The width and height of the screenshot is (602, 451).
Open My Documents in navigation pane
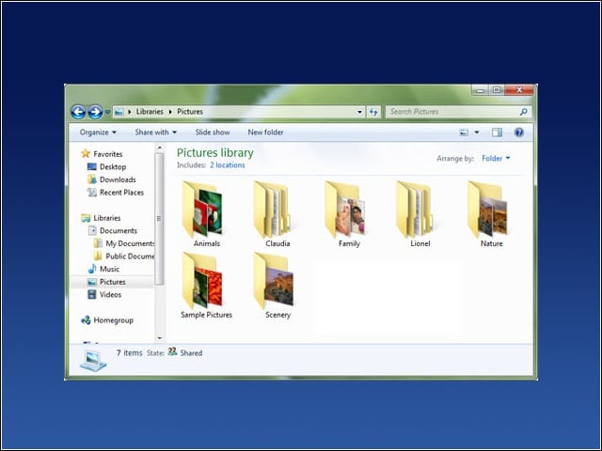[130, 243]
